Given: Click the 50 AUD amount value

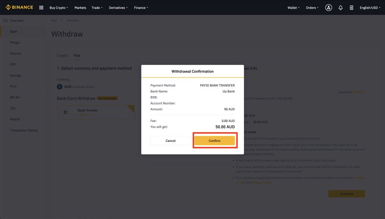Looking at the screenshot, I should pyautogui.click(x=229, y=109).
